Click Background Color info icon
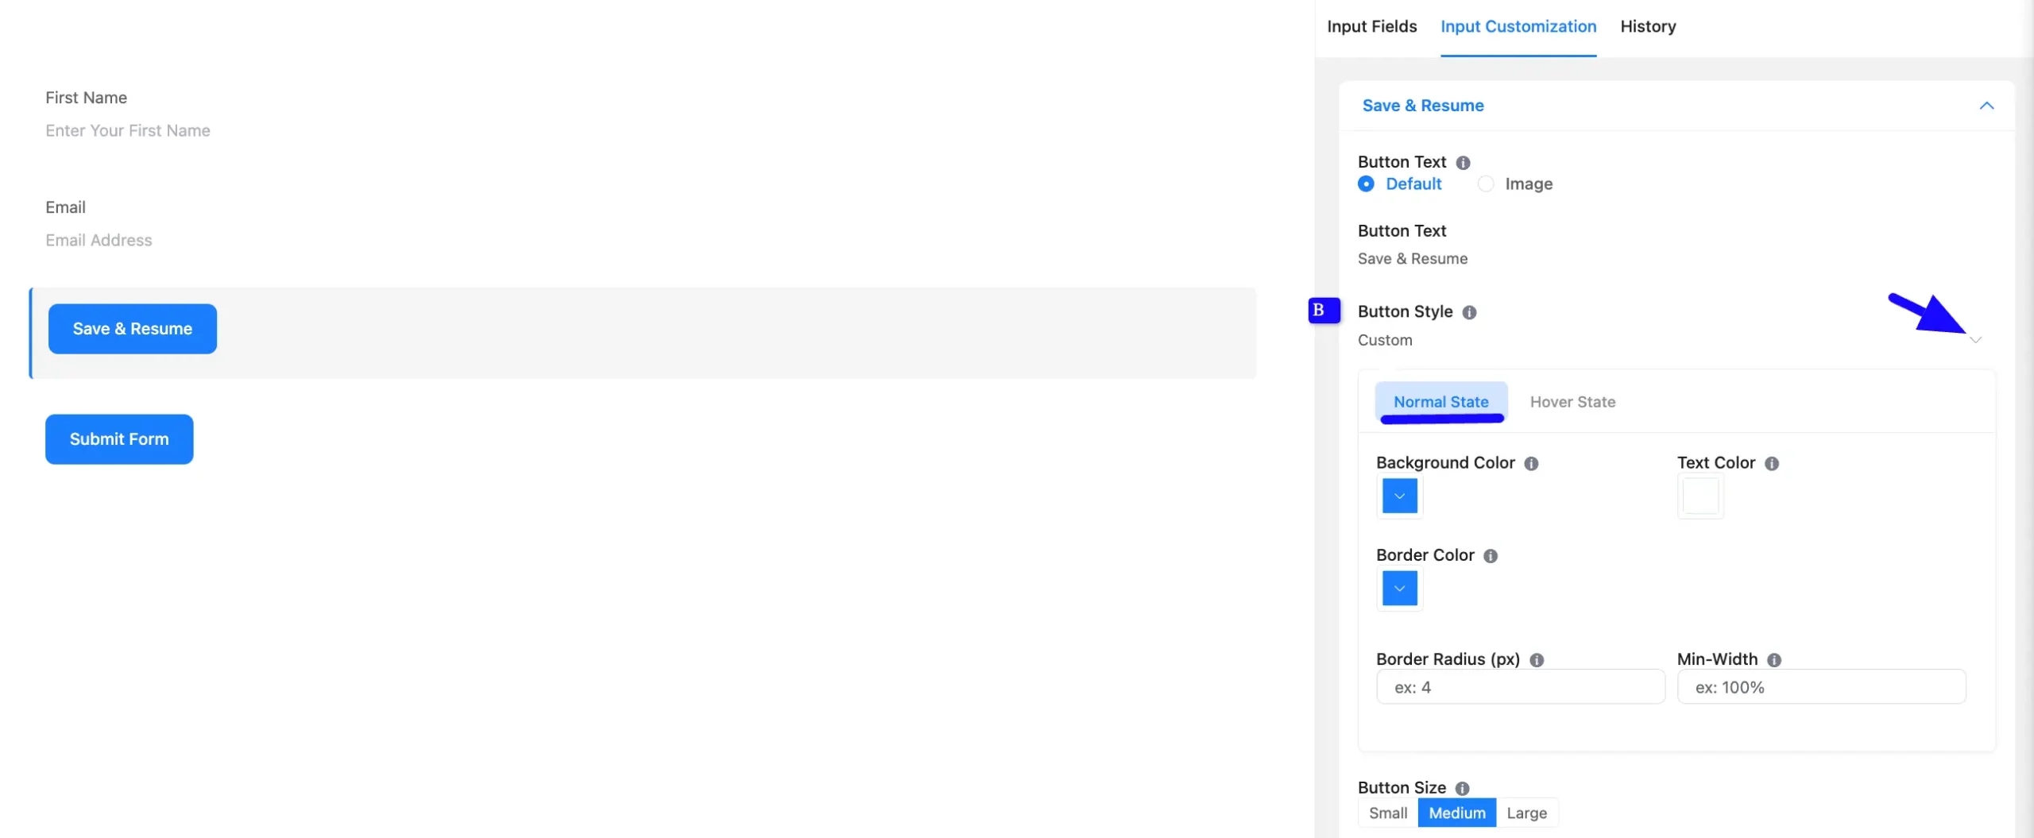This screenshot has width=2034, height=838. coord(1531,464)
